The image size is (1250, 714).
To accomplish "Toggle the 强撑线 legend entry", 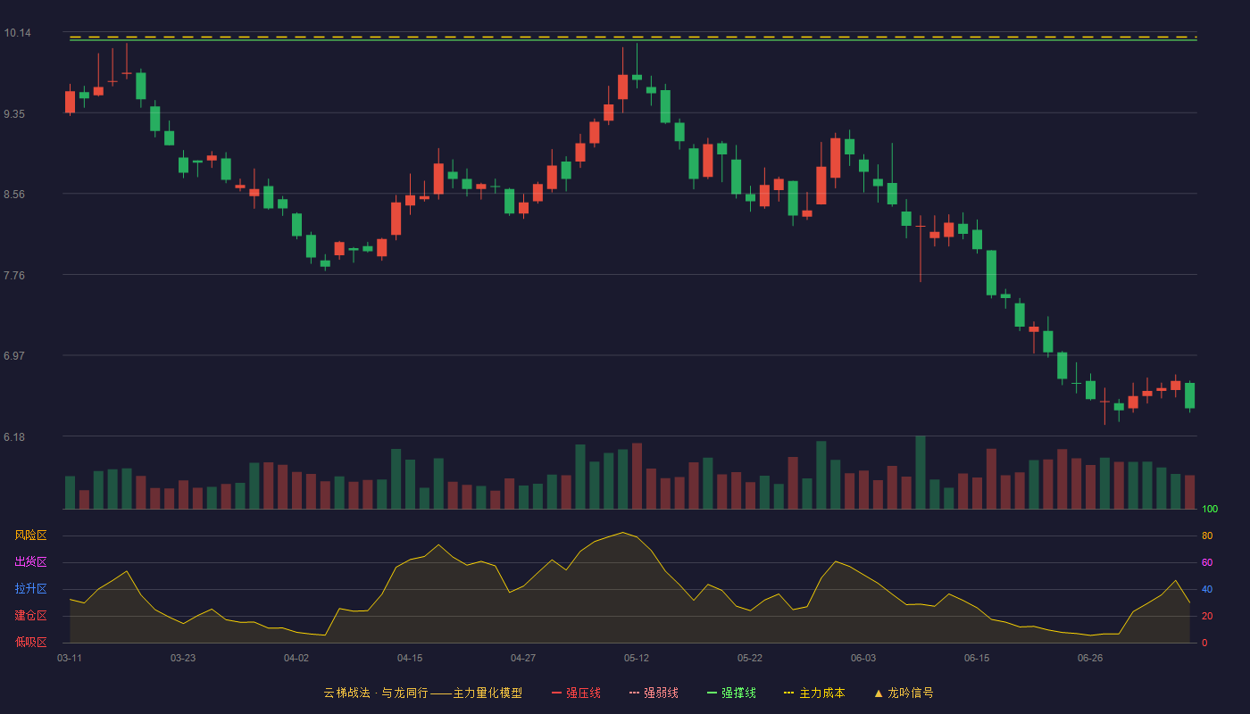I will coord(731,693).
